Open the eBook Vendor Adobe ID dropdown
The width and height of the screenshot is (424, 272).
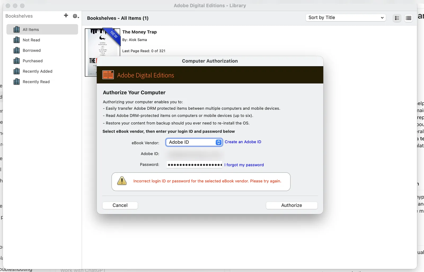[194, 142]
